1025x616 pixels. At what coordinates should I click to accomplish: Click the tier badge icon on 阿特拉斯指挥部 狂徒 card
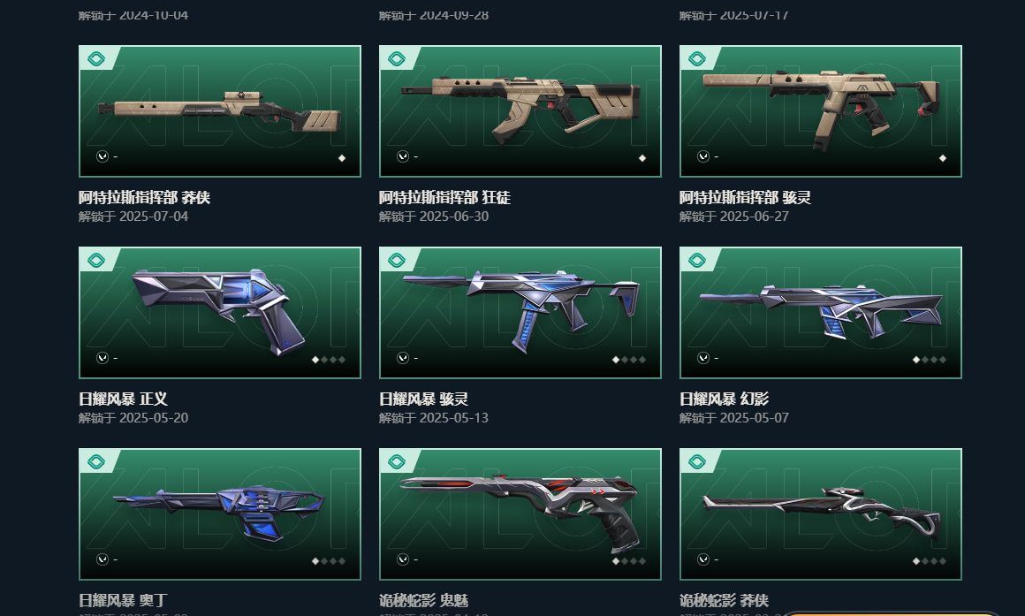[397, 59]
